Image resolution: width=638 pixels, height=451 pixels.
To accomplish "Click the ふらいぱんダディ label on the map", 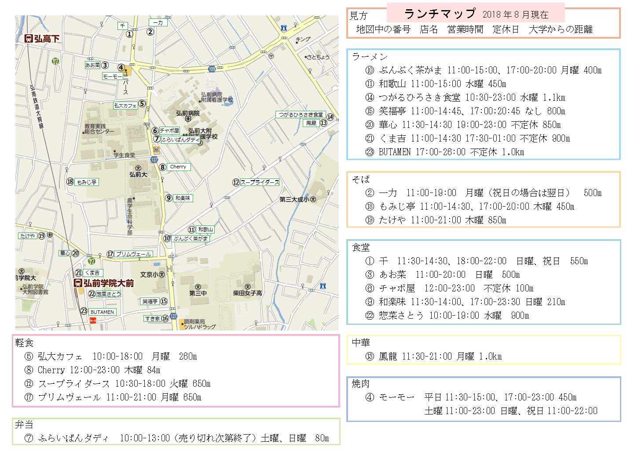I will coord(180,139).
